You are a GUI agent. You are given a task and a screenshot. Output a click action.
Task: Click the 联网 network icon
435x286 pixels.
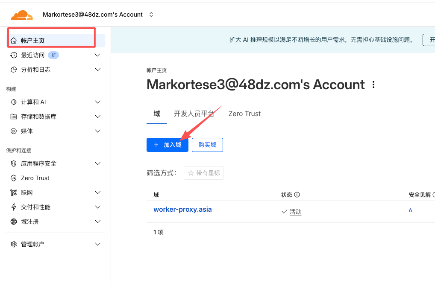(x=14, y=193)
